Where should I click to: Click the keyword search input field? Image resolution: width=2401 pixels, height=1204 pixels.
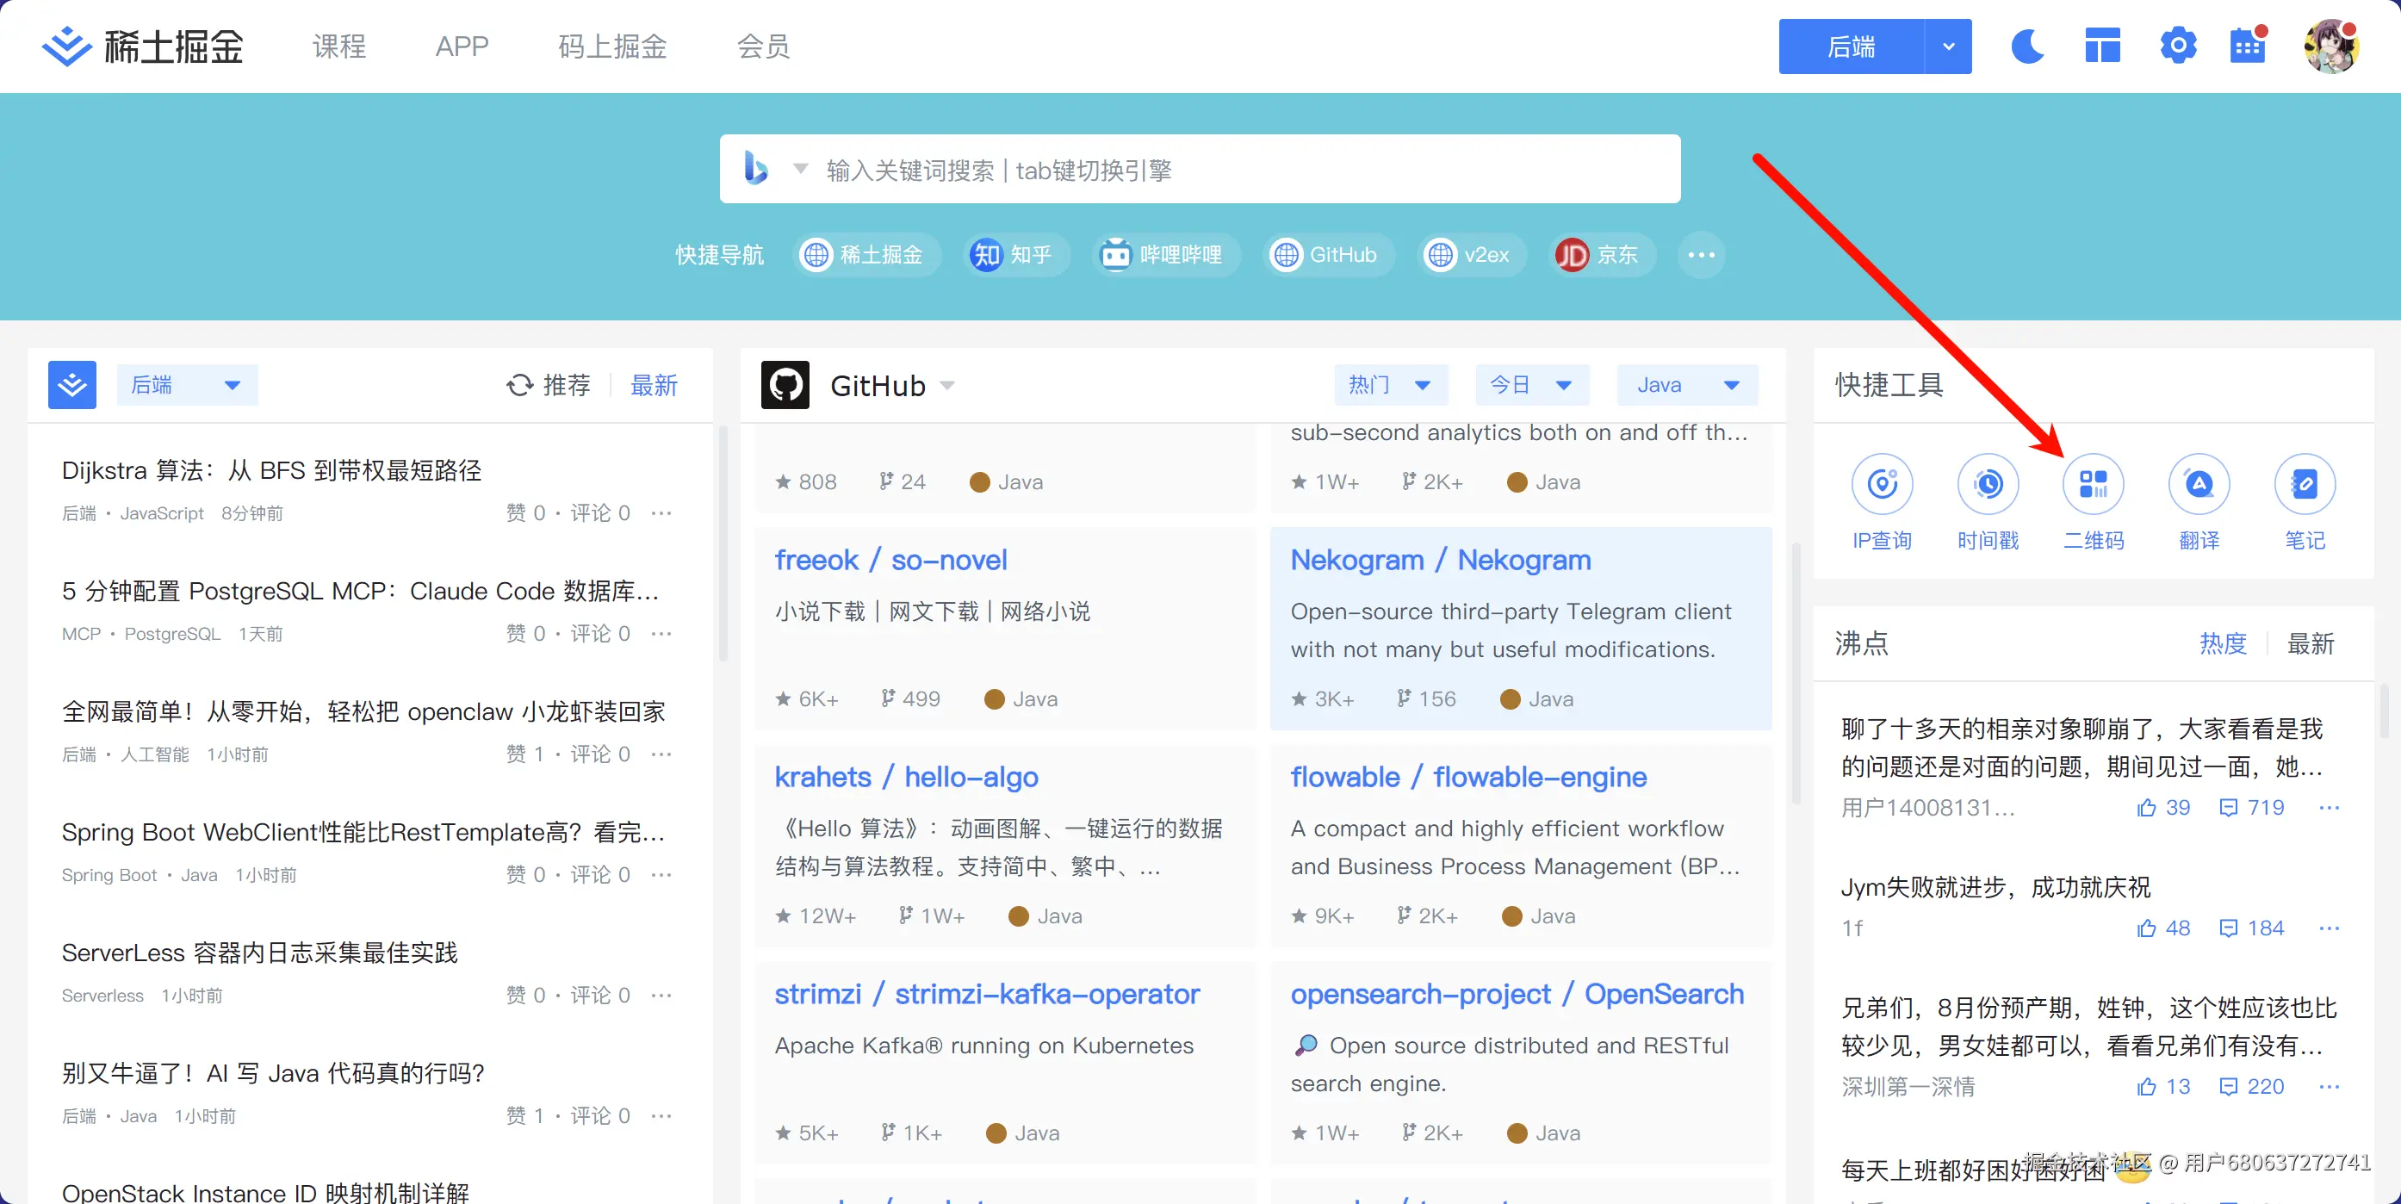point(1212,170)
